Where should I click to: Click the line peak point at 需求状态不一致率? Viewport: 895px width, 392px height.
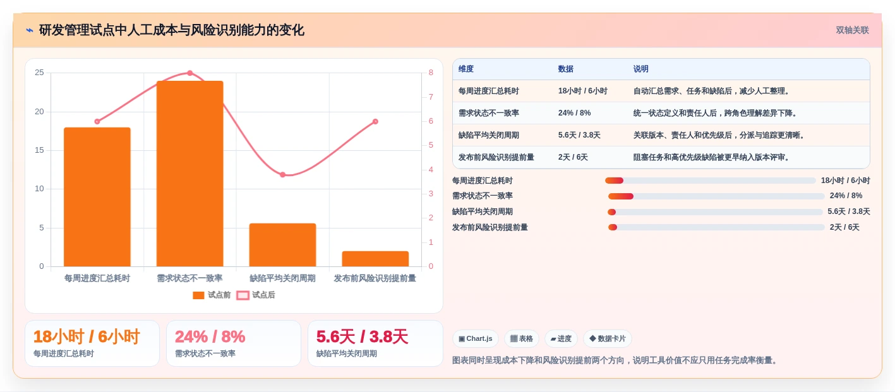coord(190,73)
